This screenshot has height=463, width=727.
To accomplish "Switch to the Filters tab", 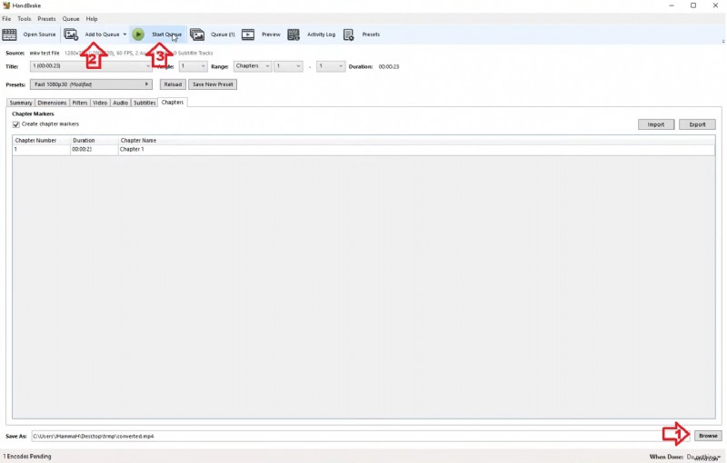I will tap(80, 103).
